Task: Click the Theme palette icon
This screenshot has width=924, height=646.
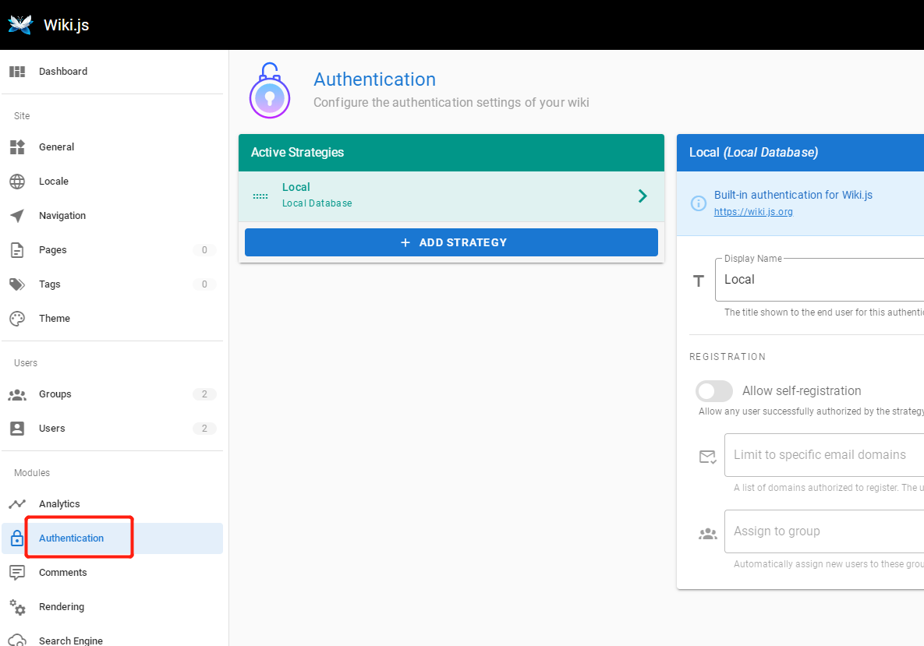Action: pyautogui.click(x=17, y=318)
